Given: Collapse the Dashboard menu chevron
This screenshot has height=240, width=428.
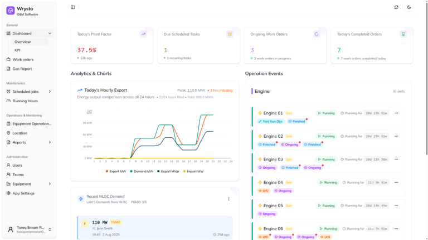Looking at the screenshot, I should [50, 33].
